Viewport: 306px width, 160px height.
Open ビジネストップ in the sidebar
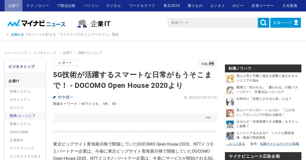(x=25, y=67)
